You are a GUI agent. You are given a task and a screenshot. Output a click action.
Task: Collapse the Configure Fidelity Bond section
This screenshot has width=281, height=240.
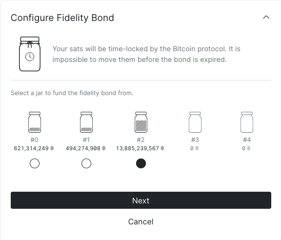pyautogui.click(x=266, y=17)
